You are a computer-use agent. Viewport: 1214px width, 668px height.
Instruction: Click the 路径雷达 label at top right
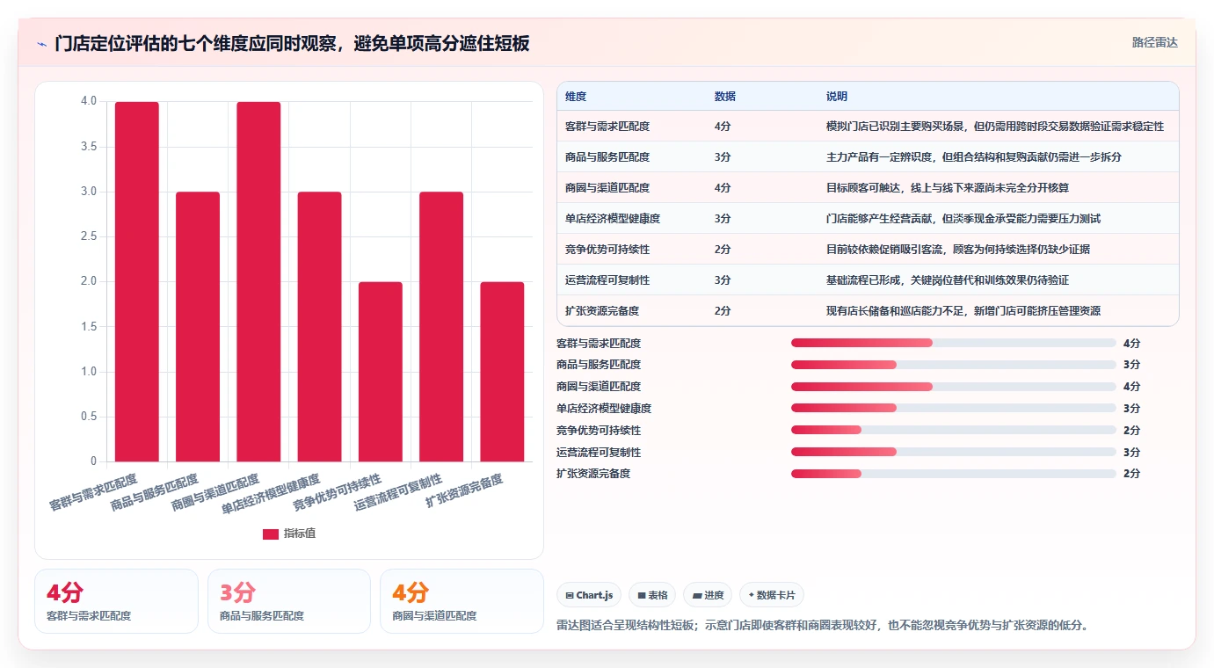[1154, 42]
